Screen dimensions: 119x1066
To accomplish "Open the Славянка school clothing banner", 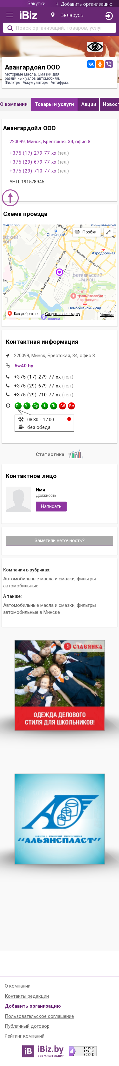I will tap(60, 685).
